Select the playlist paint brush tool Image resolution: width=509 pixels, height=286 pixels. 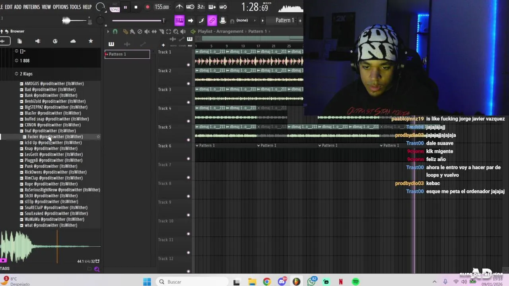coord(132,31)
